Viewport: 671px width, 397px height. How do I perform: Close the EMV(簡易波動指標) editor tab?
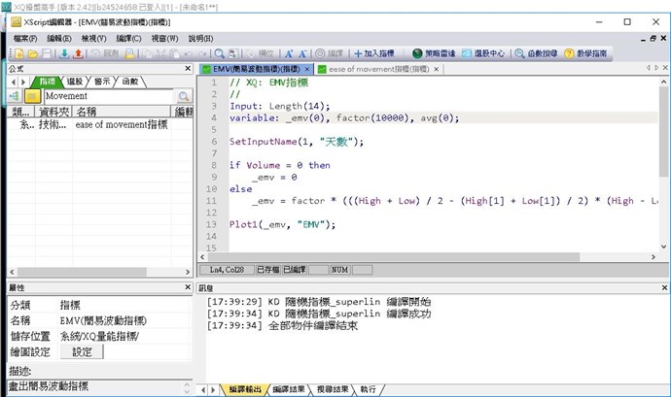(308, 70)
